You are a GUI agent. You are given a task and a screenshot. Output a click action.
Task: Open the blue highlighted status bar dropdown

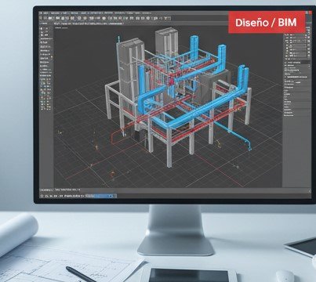(x=101, y=196)
